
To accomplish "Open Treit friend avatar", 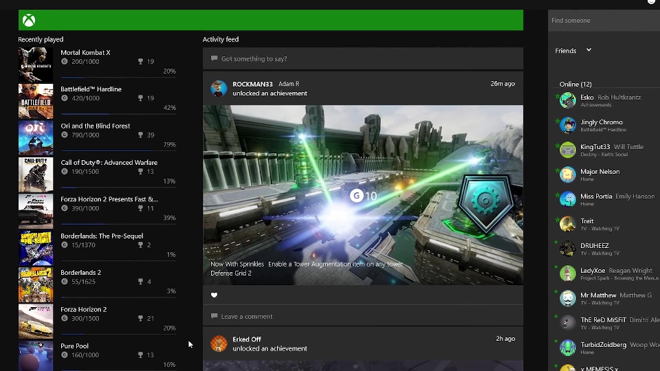I will (567, 224).
